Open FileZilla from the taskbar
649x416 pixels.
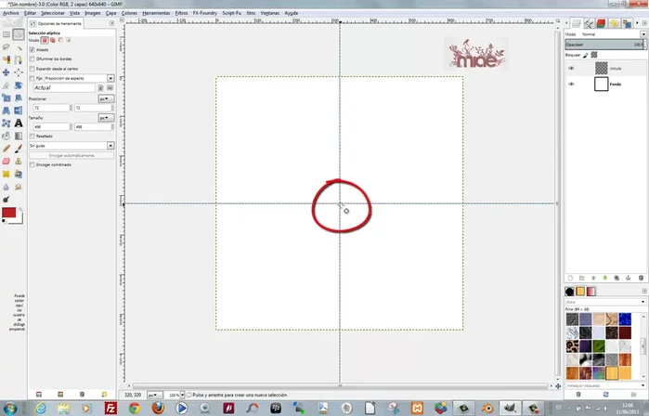coord(110,407)
